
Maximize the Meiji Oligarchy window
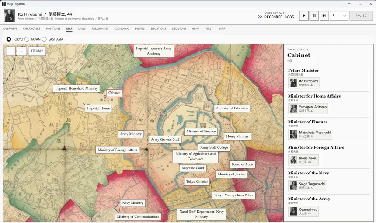[360, 4]
